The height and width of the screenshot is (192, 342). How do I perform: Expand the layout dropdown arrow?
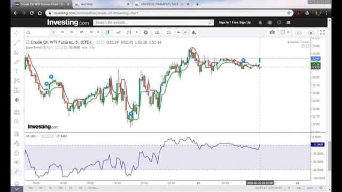pos(289,32)
